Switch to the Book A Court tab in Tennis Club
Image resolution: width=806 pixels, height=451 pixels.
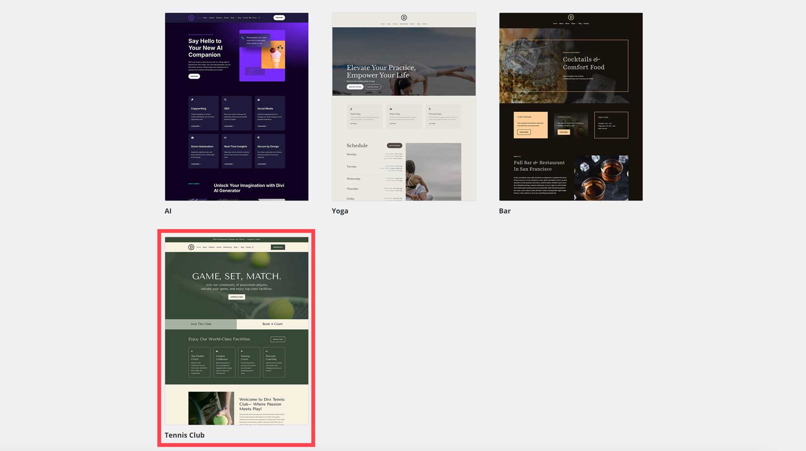[x=273, y=324]
